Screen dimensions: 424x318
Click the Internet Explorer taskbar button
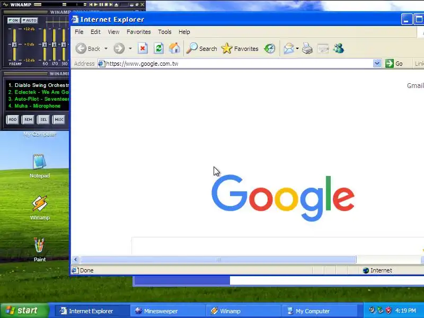(92, 311)
